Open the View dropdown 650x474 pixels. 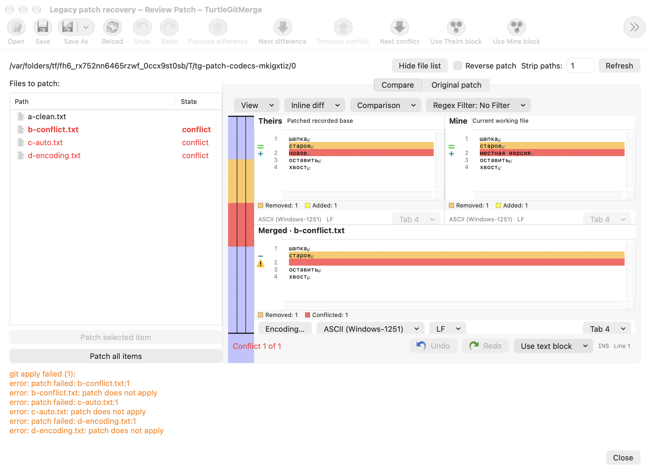coord(257,105)
